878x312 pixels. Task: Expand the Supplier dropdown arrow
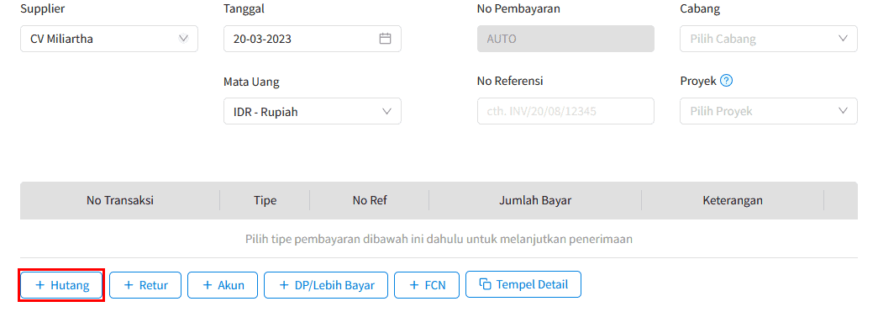coord(183,39)
